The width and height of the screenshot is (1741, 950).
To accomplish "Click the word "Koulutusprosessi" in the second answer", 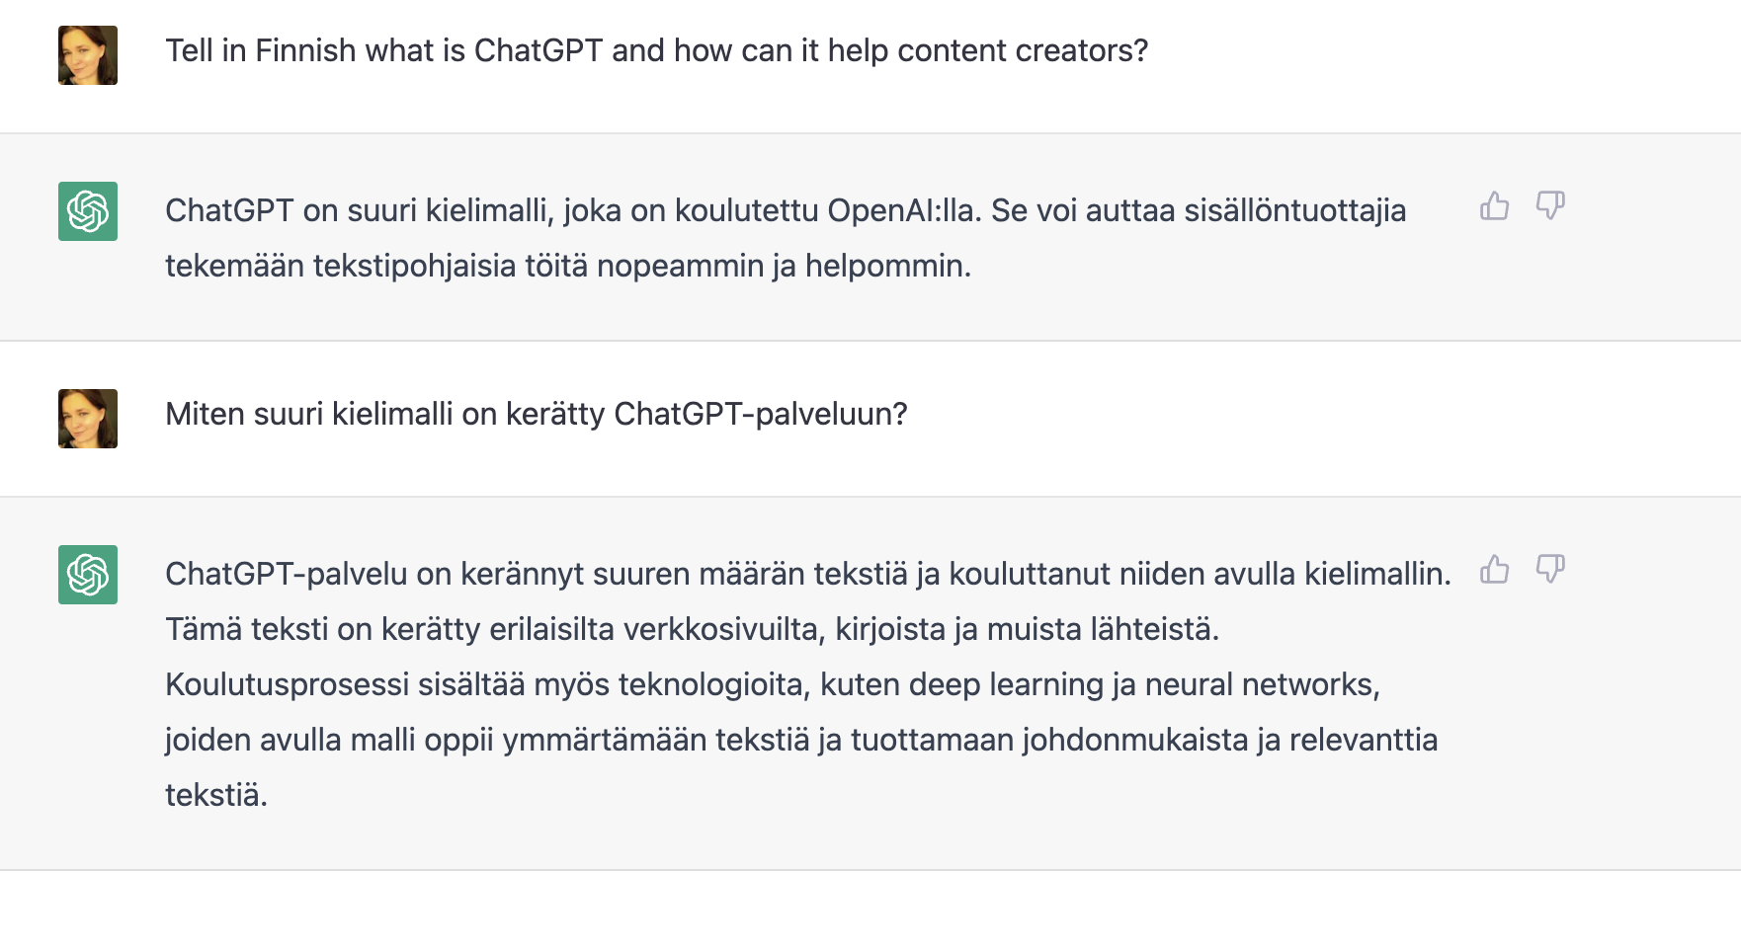I will coord(287,684).
